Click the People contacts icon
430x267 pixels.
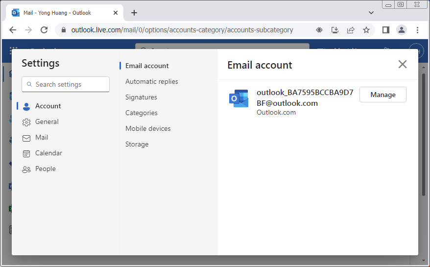[x=26, y=170]
